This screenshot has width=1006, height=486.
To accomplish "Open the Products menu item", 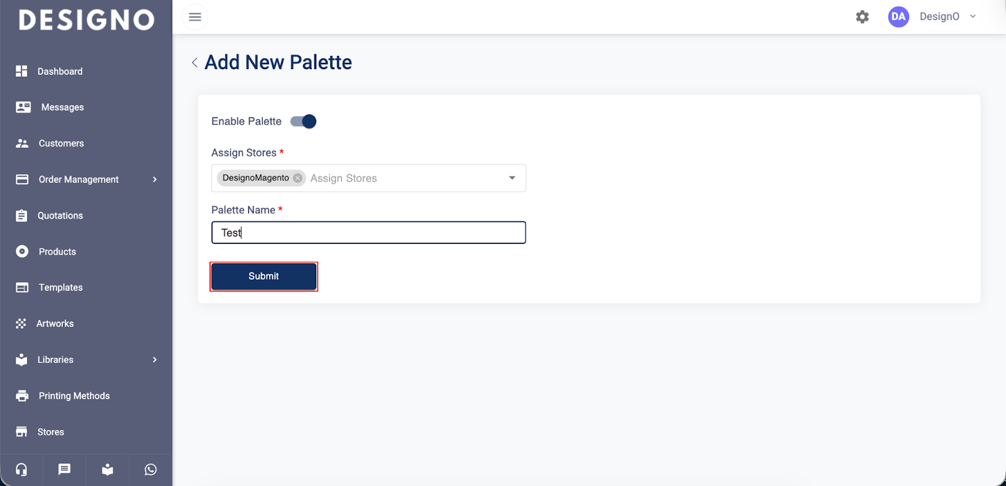I will (x=57, y=251).
